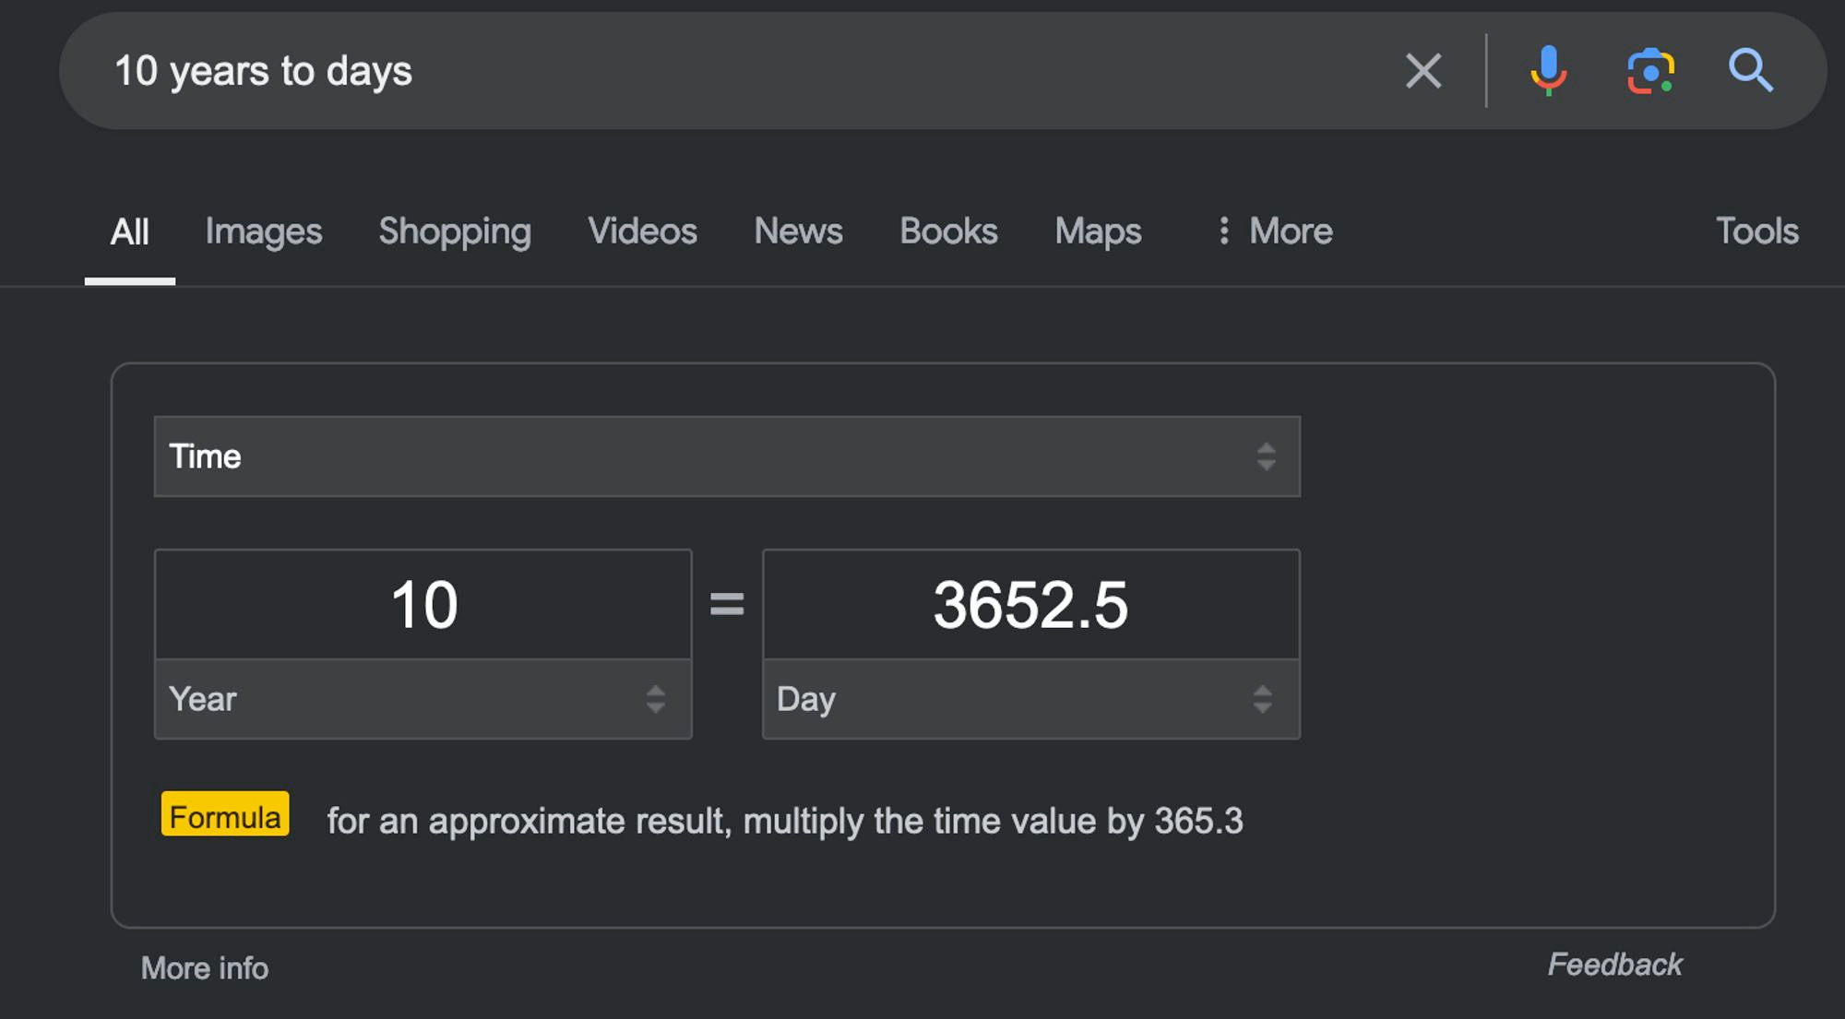The width and height of the screenshot is (1845, 1019).
Task: Open the Videos tab
Action: click(642, 231)
